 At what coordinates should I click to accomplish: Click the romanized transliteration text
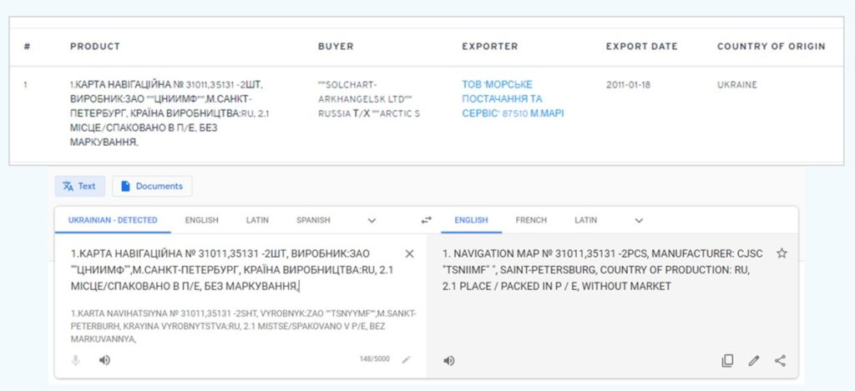[x=243, y=326]
